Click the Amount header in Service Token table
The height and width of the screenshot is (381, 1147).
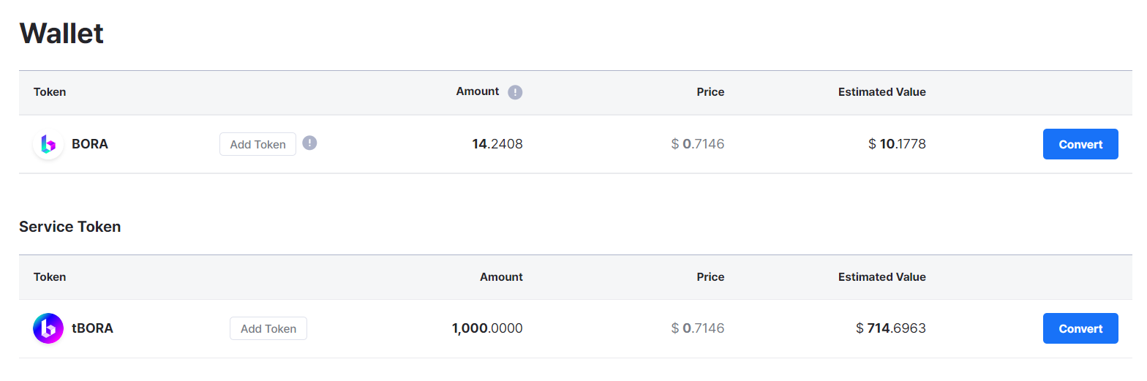(x=501, y=277)
